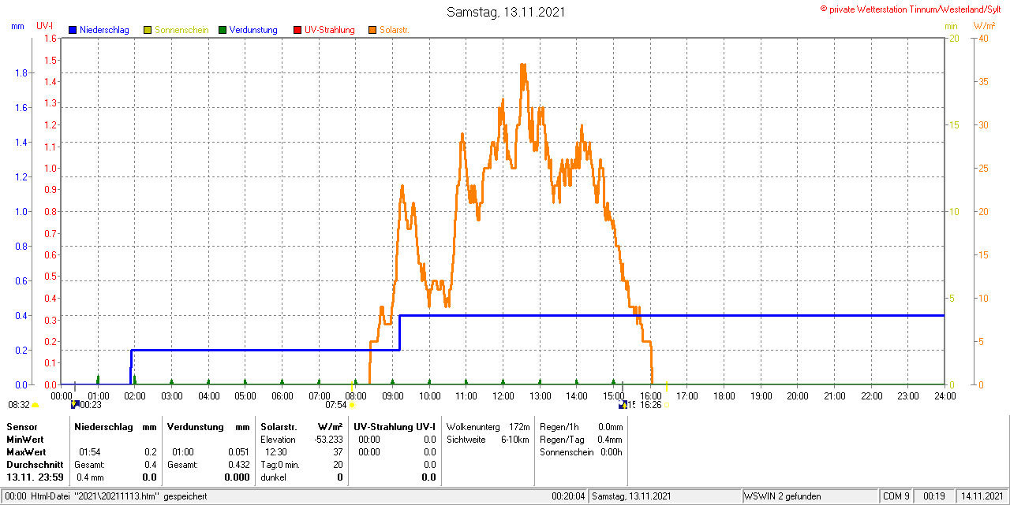
Task: Click the yellow sun icon beside 08:32
Action: click(x=35, y=405)
